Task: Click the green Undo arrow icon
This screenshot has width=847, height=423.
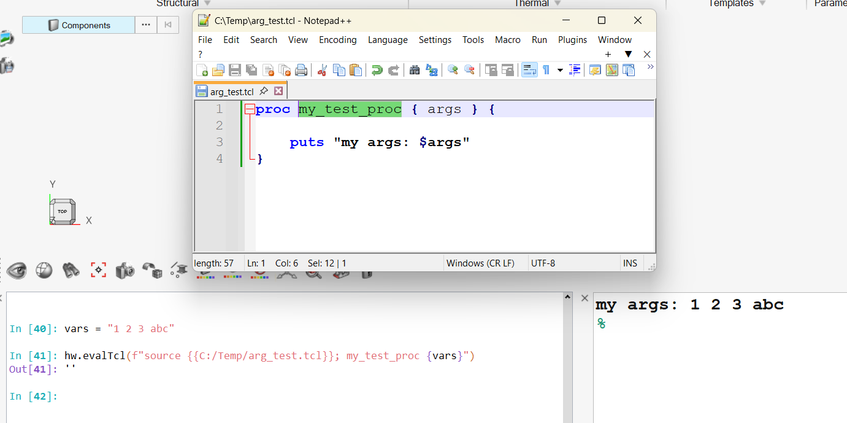Action: 377,70
